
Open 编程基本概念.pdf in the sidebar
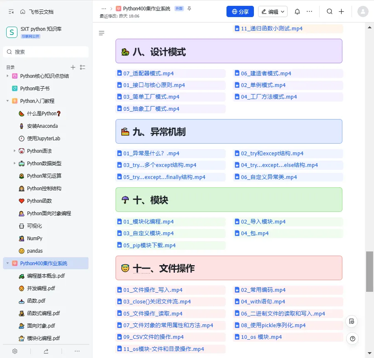pos(46,276)
